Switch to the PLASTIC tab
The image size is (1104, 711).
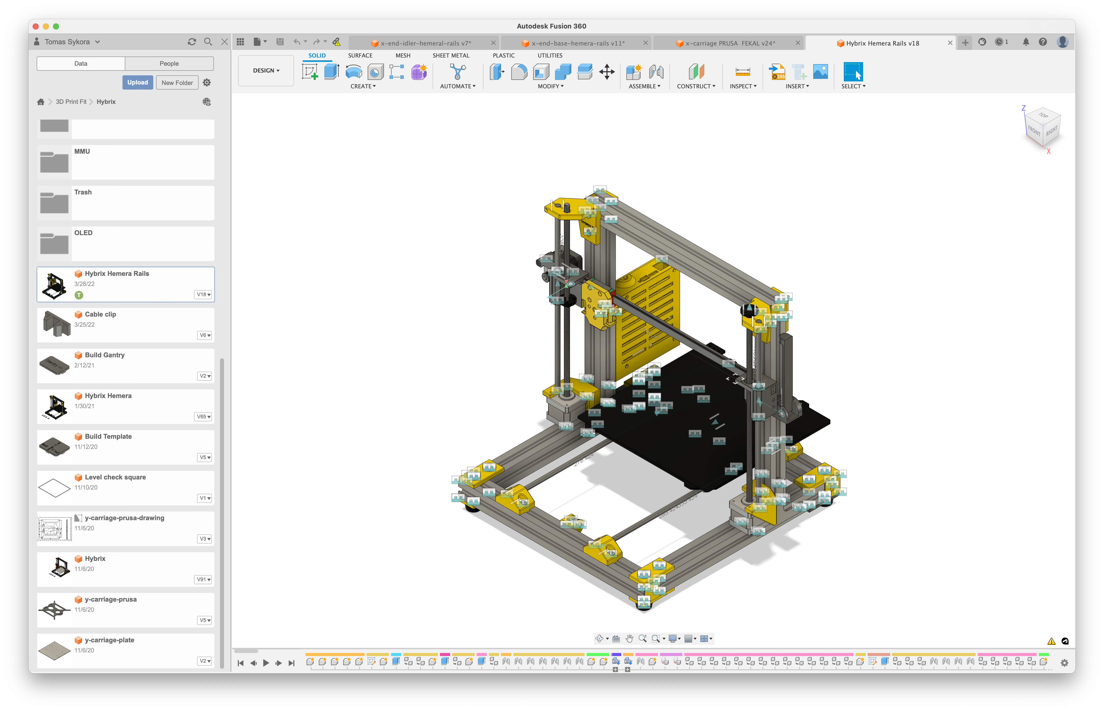click(x=504, y=55)
